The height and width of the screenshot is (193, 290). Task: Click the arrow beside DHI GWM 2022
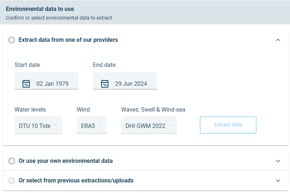coord(170,125)
